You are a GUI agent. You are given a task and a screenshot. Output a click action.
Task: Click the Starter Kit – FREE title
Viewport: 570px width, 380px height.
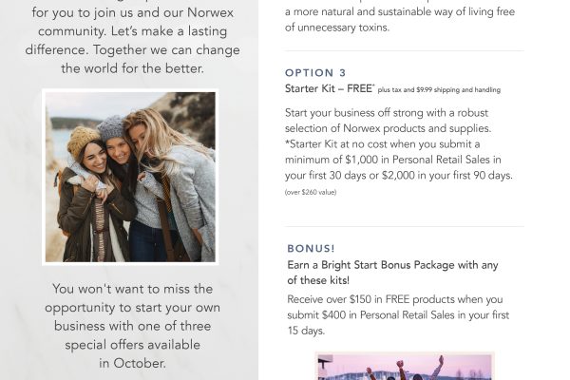tap(328, 88)
